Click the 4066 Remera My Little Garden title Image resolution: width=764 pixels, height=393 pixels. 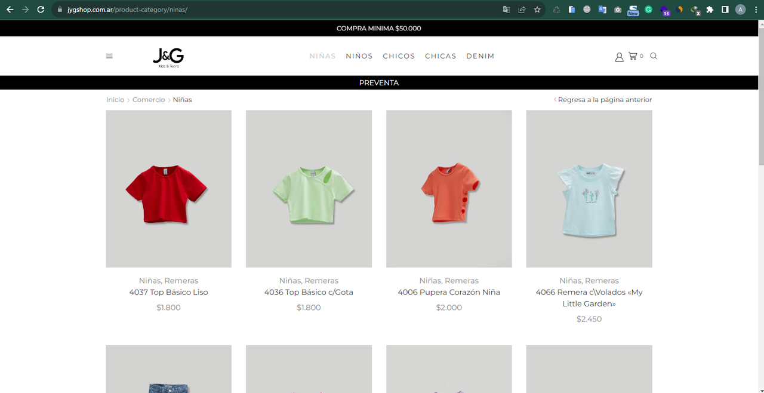point(589,298)
